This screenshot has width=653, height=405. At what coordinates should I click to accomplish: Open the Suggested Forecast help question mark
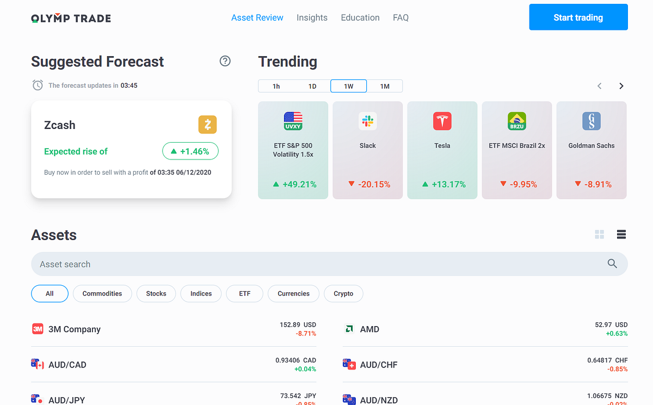tap(225, 61)
